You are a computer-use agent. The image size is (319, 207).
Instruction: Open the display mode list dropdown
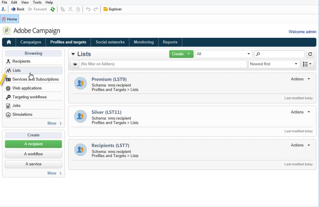pos(307,64)
